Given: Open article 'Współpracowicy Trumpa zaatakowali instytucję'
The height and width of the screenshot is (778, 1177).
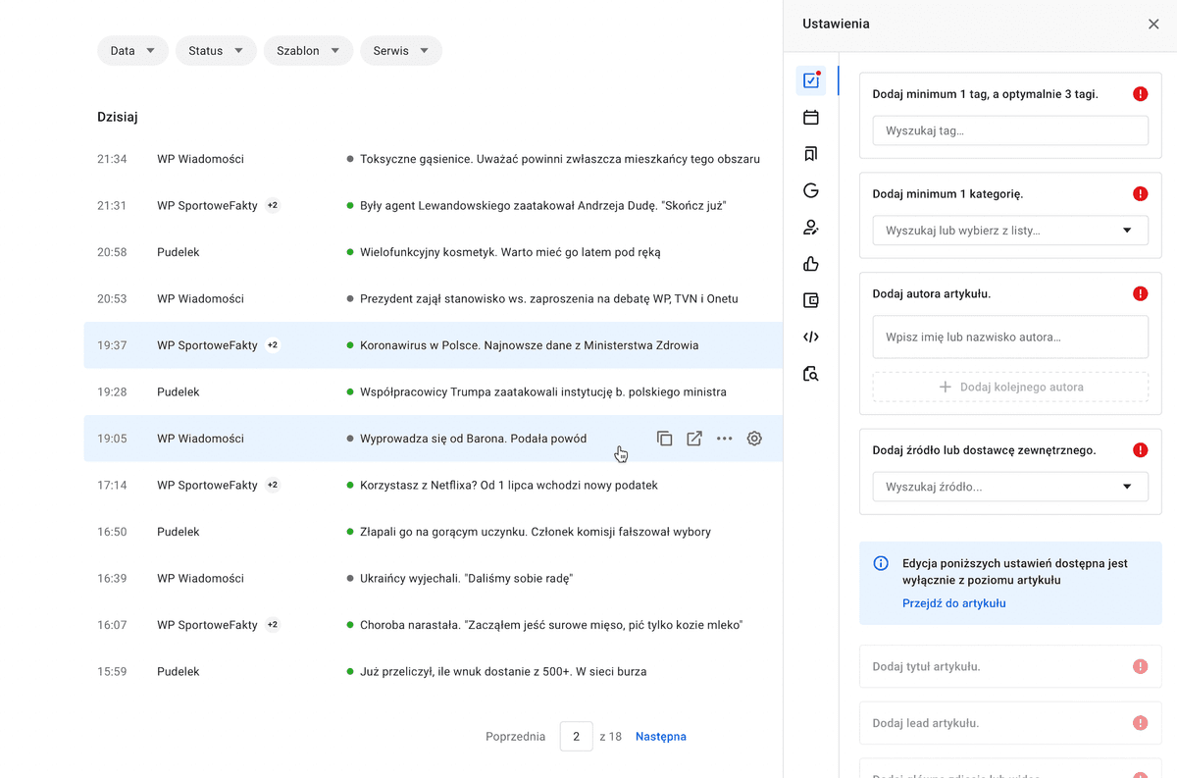Looking at the screenshot, I should (543, 392).
